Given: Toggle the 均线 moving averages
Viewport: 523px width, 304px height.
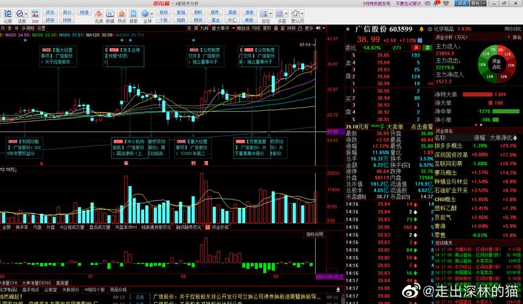Looking at the screenshot, I should coord(256,29).
